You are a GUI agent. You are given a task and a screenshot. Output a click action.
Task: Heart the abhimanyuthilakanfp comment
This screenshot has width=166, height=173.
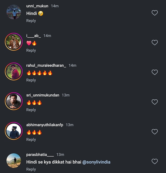(155, 132)
